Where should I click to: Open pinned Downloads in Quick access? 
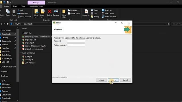click(x=6, y=34)
